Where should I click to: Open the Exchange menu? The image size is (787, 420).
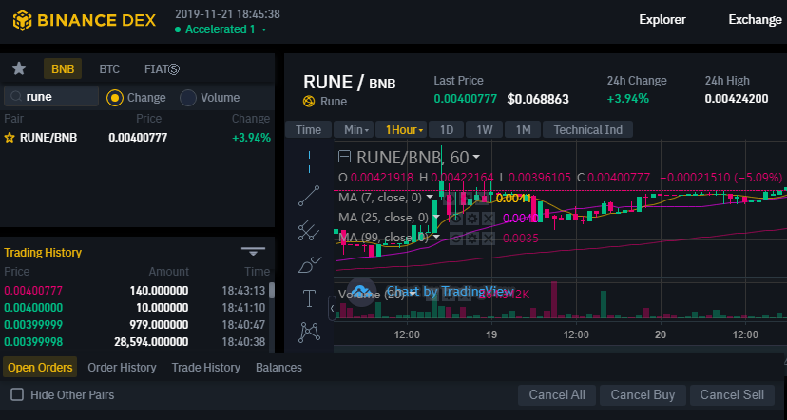(756, 20)
